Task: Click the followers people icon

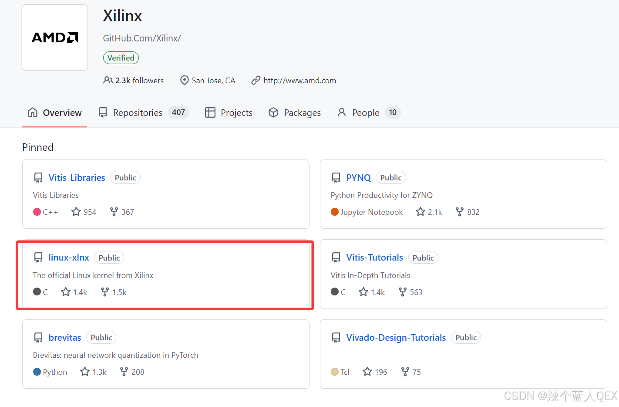Action: [x=108, y=80]
